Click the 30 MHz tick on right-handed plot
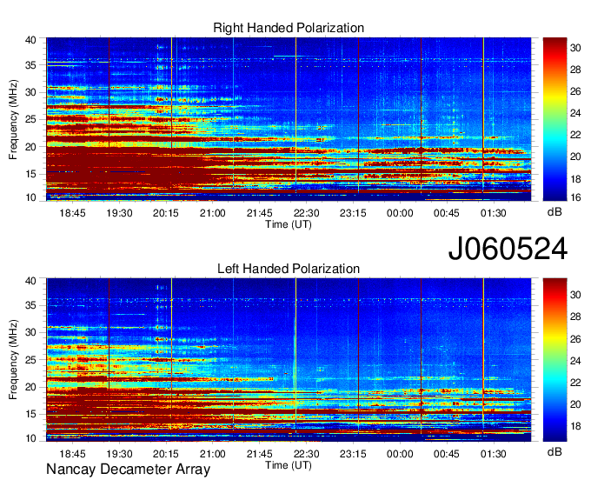Screen dimensions: 591x480 [x=30, y=92]
